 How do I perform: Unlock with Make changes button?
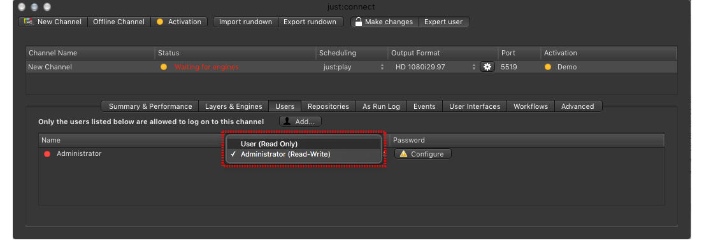click(385, 22)
